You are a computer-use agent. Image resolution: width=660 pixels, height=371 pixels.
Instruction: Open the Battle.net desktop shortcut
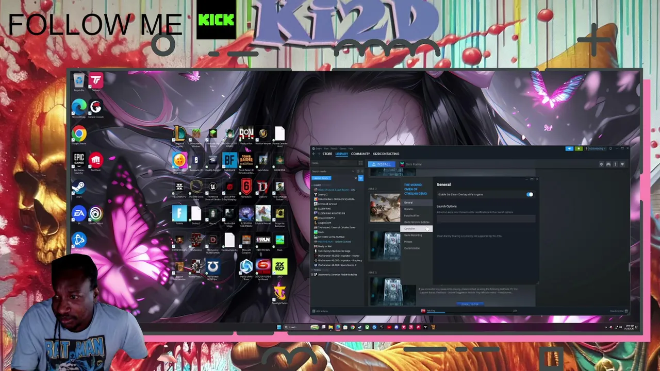click(x=79, y=242)
